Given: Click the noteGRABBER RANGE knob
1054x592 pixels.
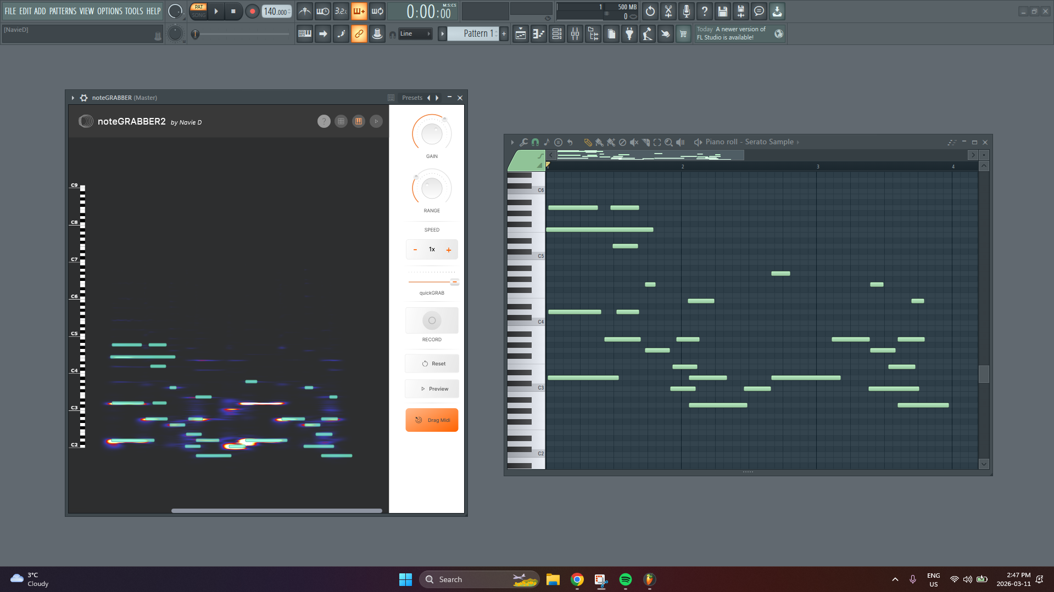Looking at the screenshot, I should (432, 188).
